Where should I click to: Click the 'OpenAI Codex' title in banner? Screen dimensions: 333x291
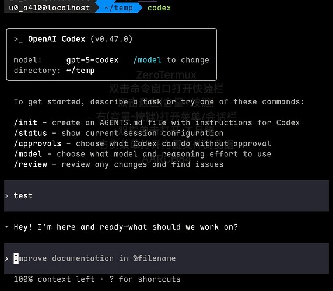click(x=57, y=39)
